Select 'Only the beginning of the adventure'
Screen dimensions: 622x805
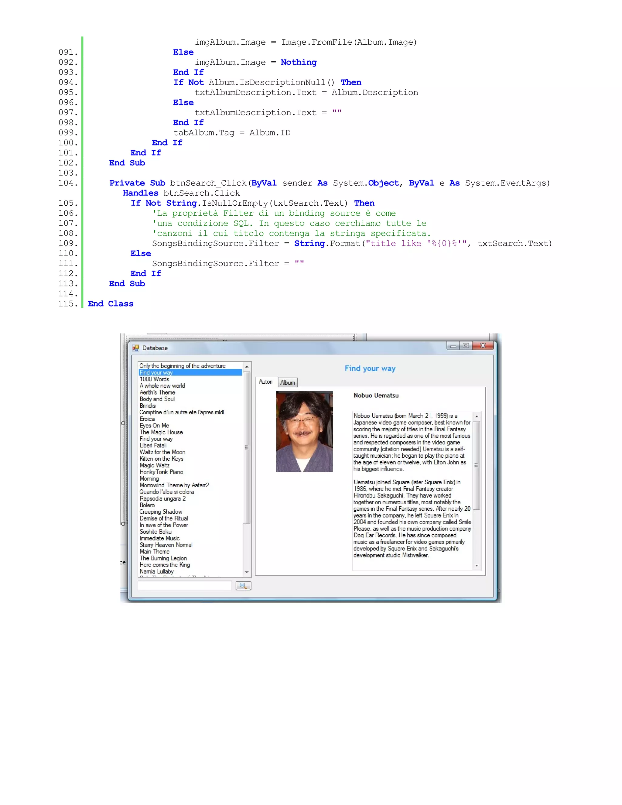(x=183, y=366)
